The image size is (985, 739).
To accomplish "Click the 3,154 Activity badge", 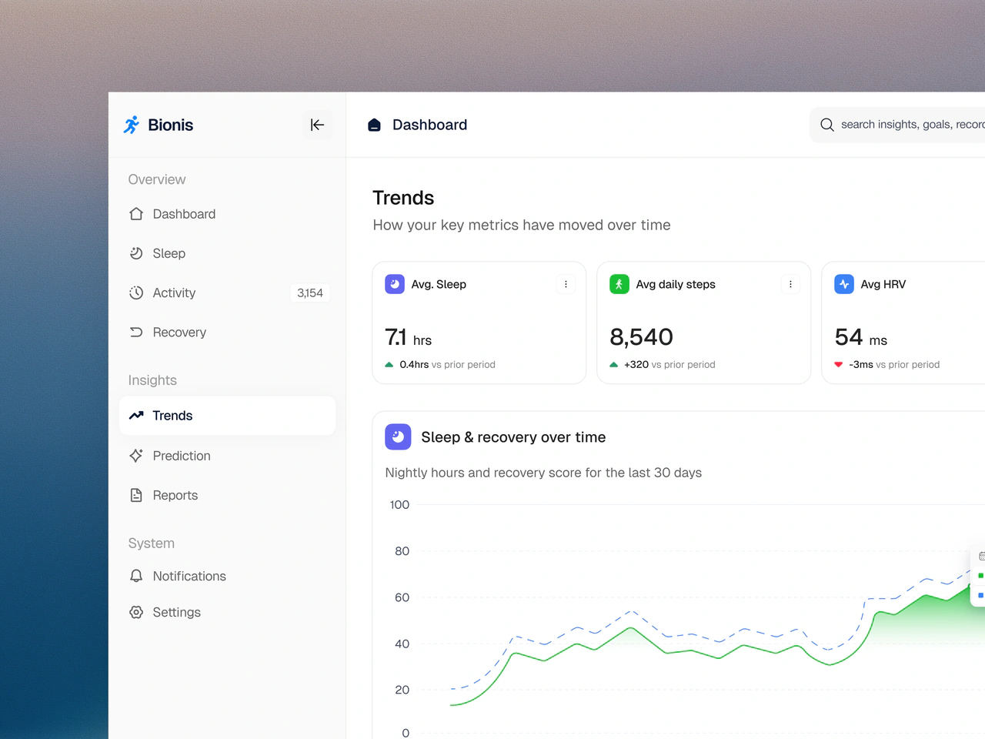I will (310, 293).
